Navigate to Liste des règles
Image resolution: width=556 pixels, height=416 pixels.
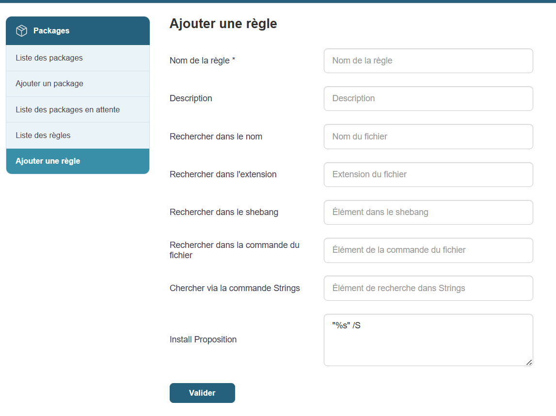tap(43, 136)
